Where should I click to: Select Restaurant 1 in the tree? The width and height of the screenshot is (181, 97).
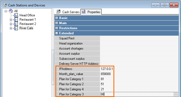click(28, 20)
